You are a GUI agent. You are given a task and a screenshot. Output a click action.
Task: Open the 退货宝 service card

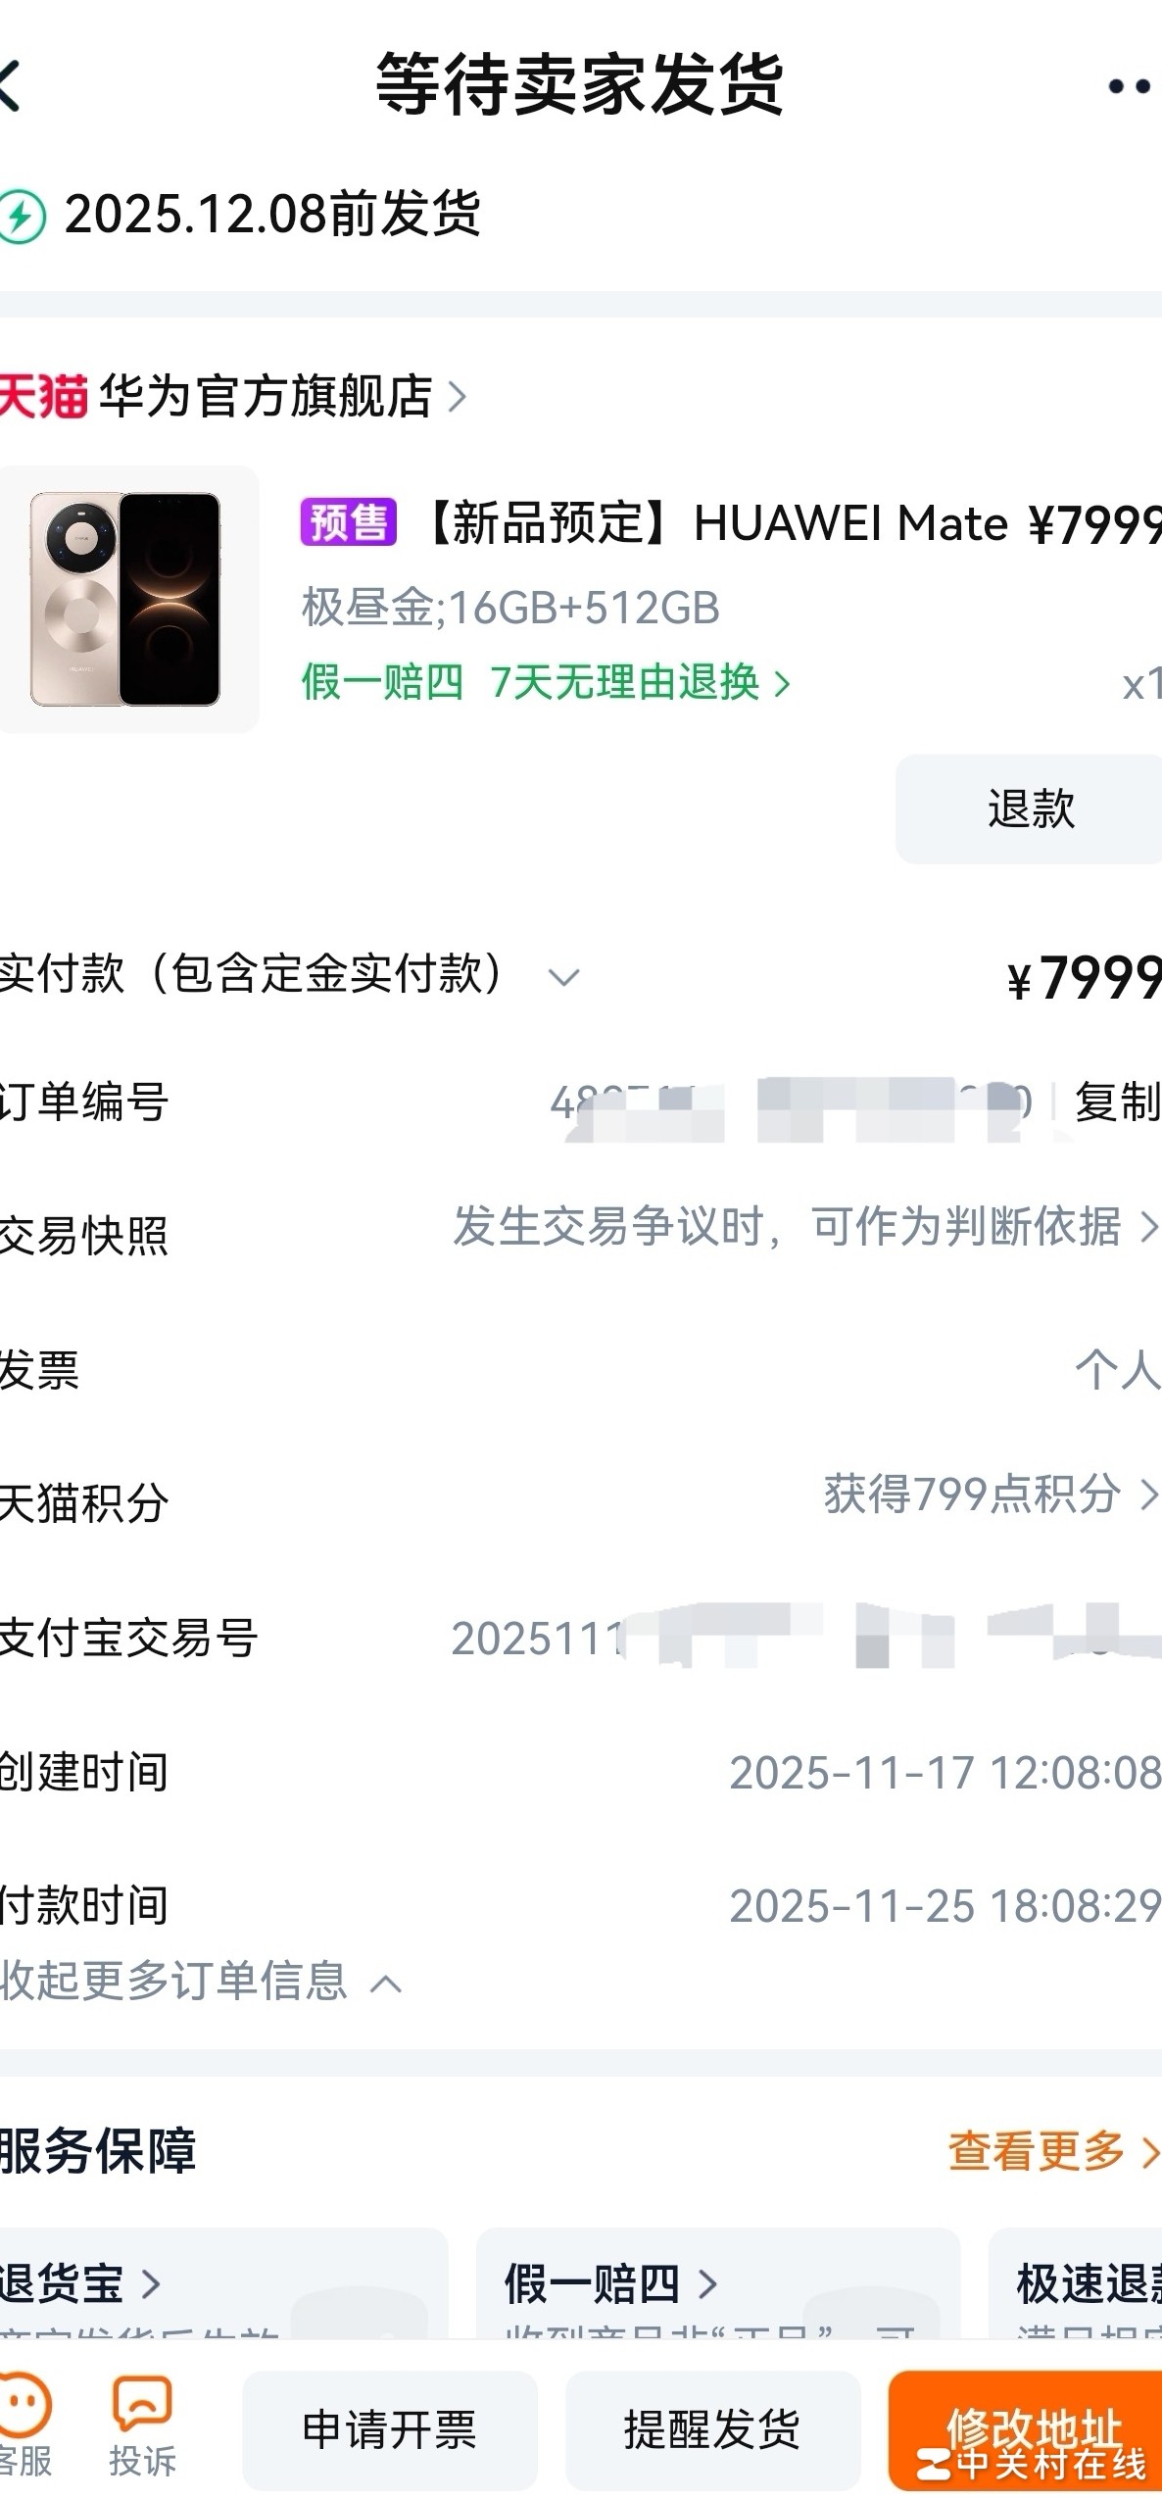(x=223, y=2282)
